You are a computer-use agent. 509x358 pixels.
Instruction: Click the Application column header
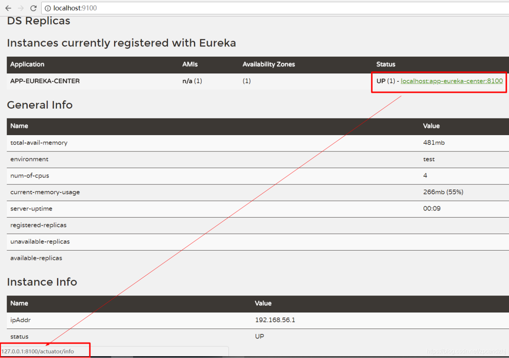click(x=27, y=64)
